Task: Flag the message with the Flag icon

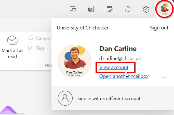Action: click(31, 48)
